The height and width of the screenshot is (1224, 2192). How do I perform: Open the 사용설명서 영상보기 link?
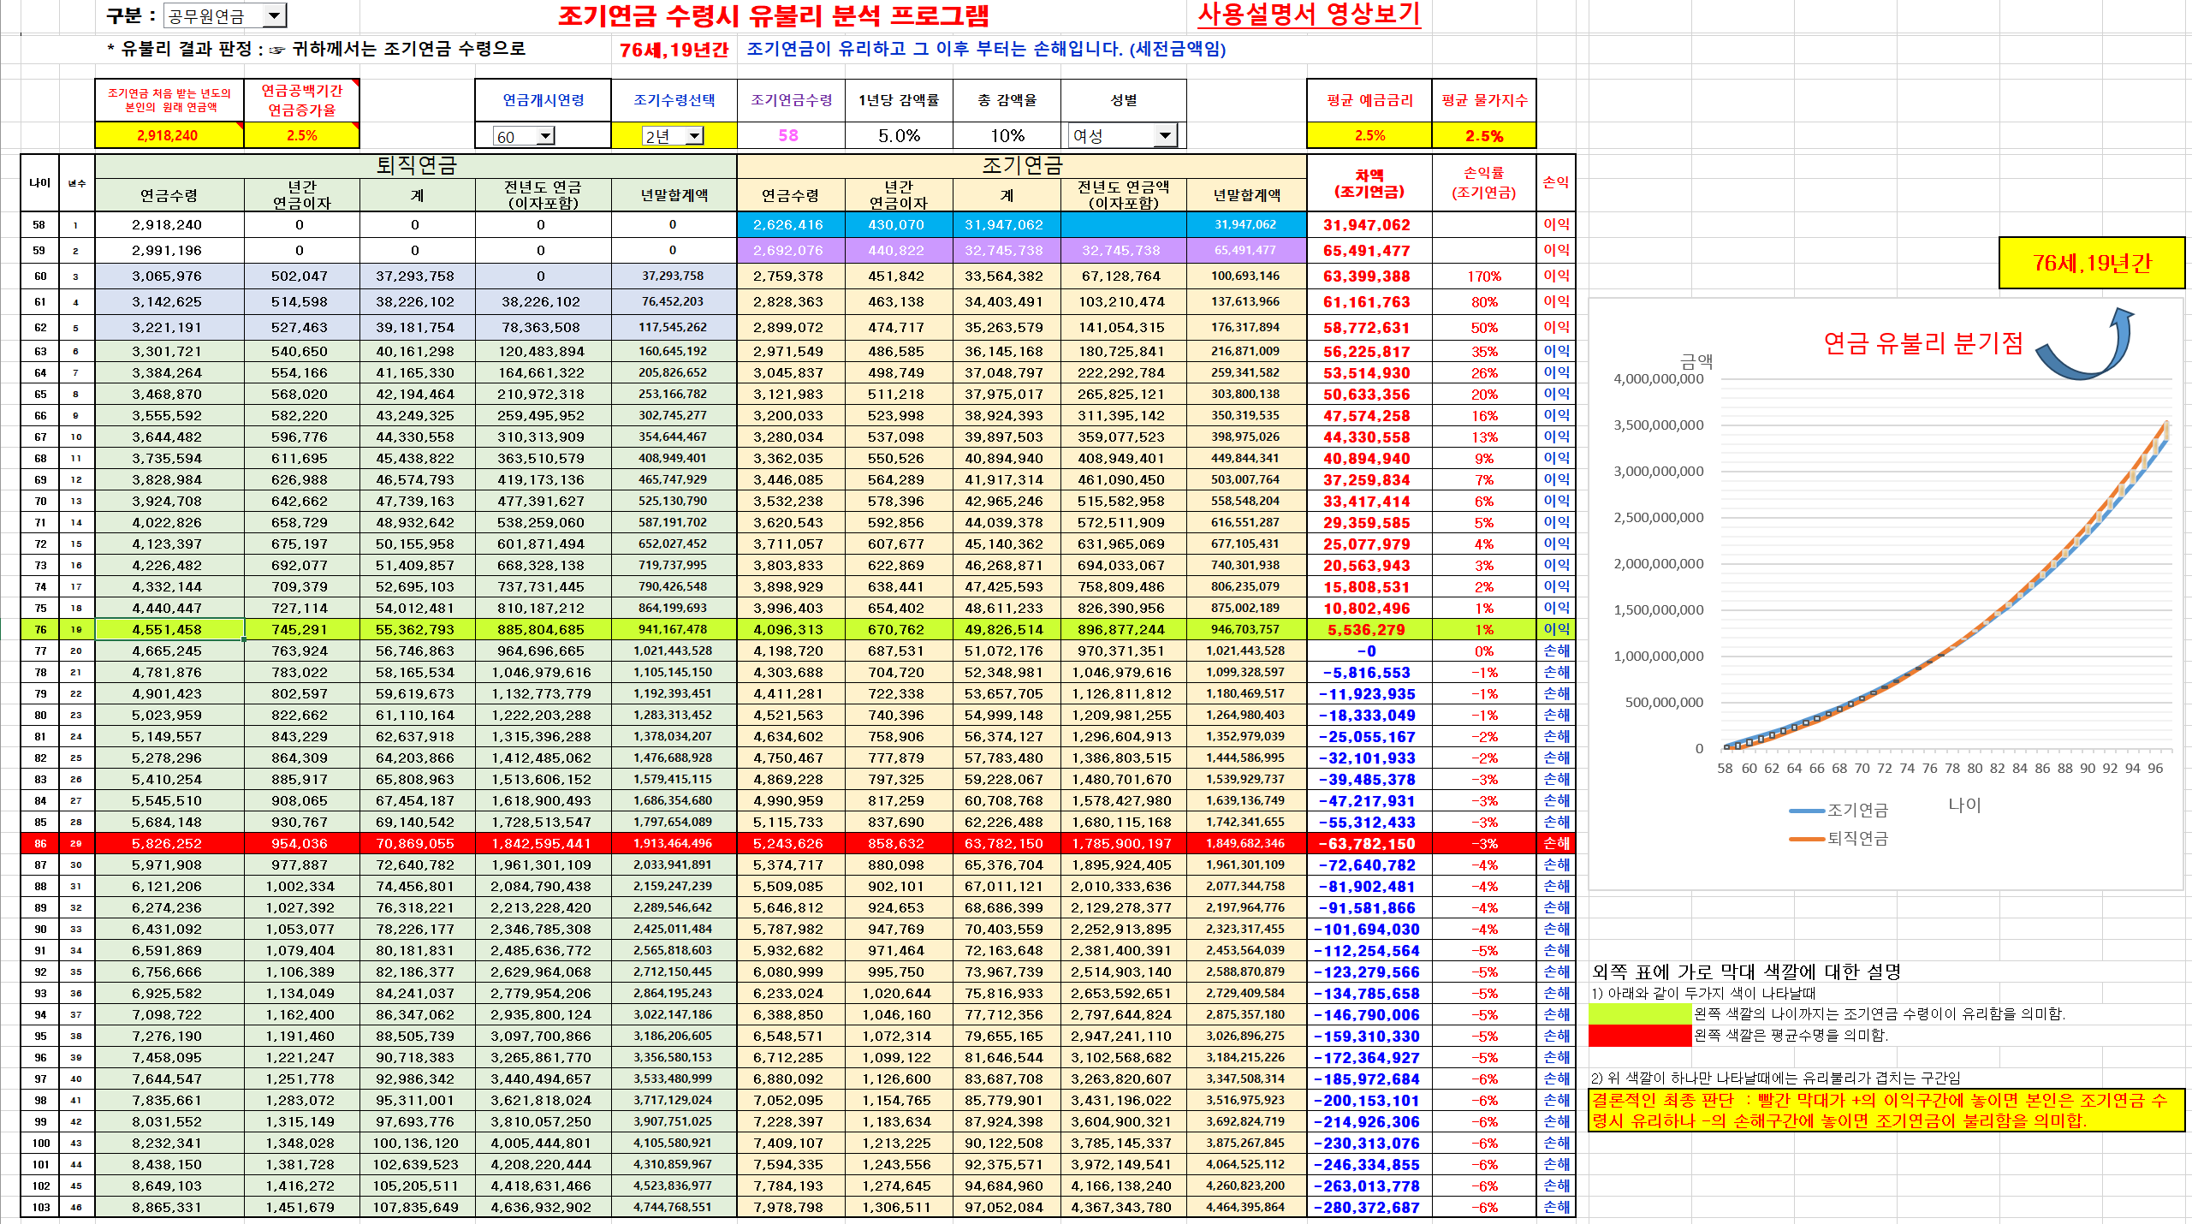pos(1308,15)
